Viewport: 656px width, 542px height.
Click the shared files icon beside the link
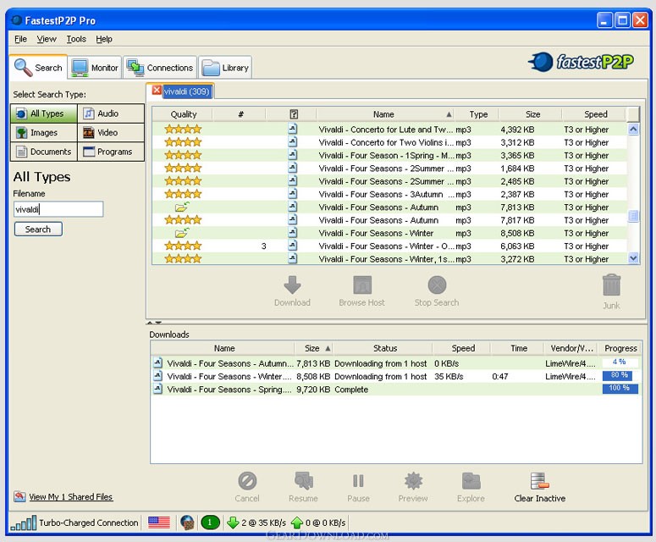pos(19,496)
